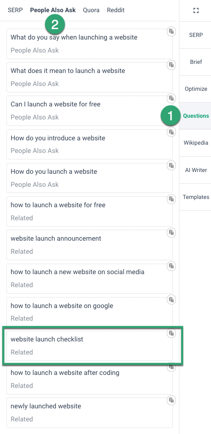Select 'How do you launch a website' card
Screen dimensions: 211x434
pos(90,178)
